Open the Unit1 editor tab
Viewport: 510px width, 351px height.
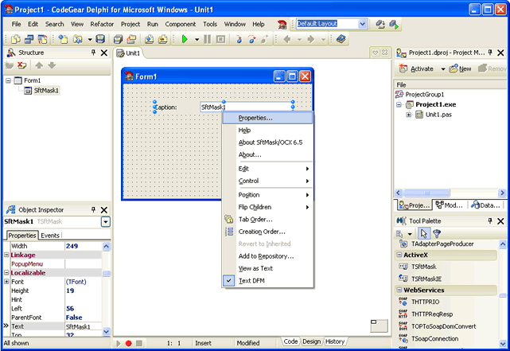pyautogui.click(x=129, y=53)
